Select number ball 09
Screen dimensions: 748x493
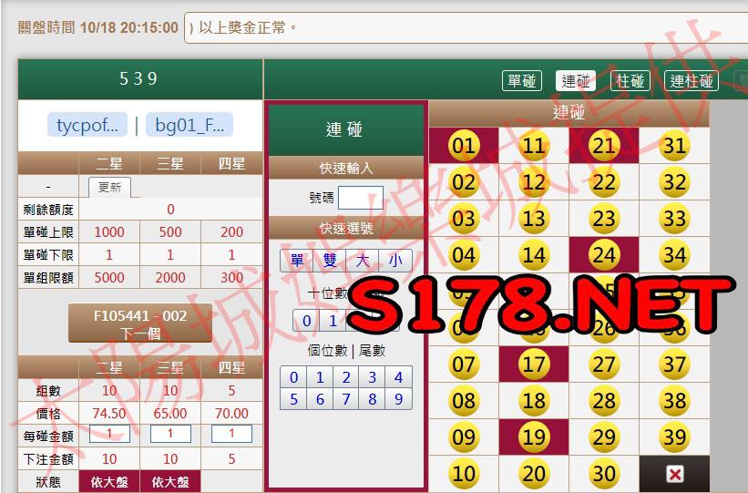click(463, 437)
